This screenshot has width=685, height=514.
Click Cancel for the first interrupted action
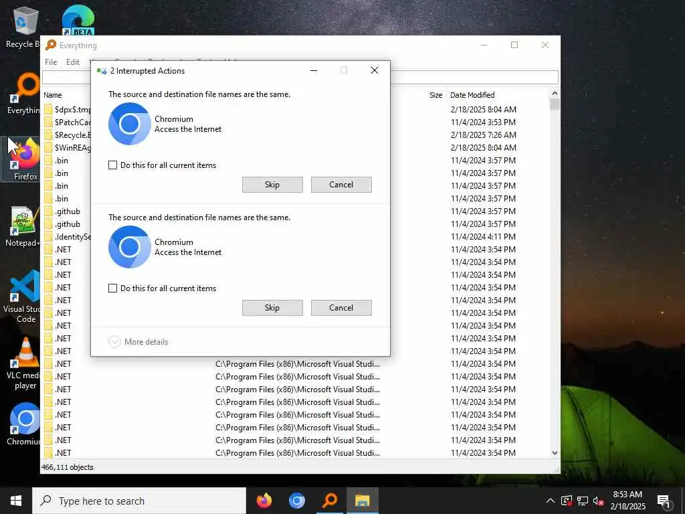click(341, 185)
